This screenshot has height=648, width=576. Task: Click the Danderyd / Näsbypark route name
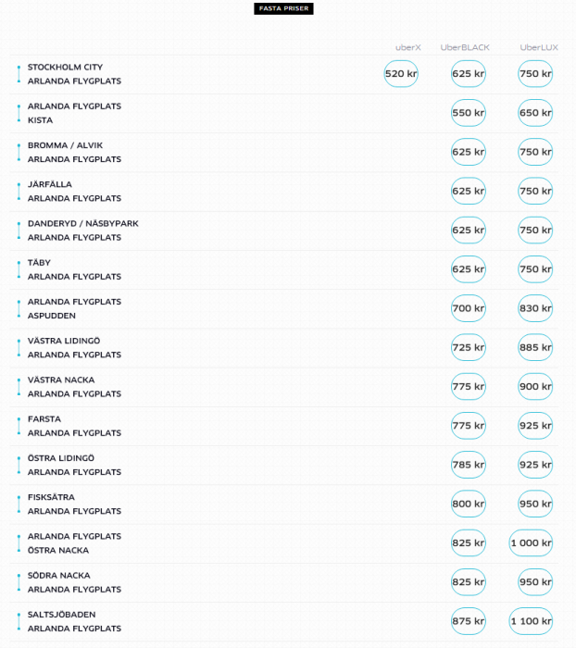pyautogui.click(x=82, y=224)
